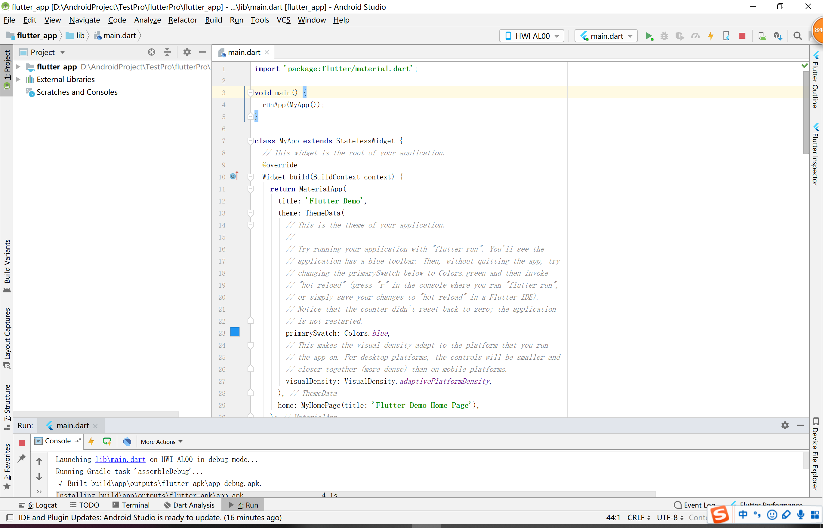Select the main.dart editor tab

click(x=243, y=53)
